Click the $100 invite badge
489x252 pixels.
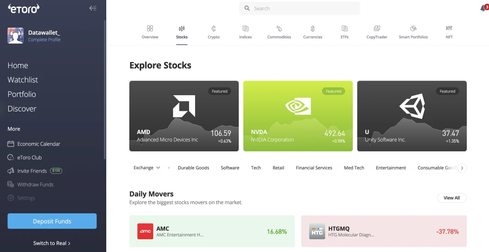[x=56, y=171]
